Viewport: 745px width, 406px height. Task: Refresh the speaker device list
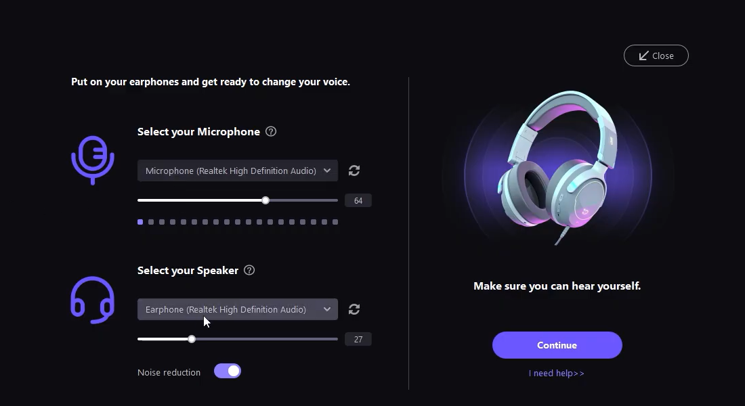[x=354, y=309]
